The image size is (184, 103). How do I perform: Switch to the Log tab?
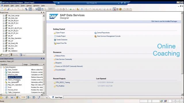pyautogui.click(x=22, y=55)
